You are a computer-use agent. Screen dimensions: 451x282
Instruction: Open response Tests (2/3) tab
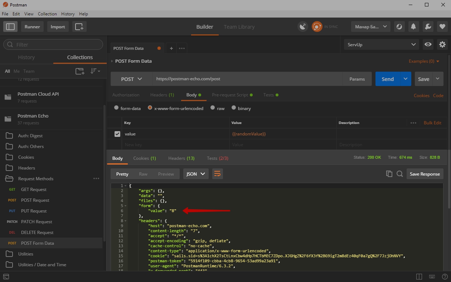coord(218,158)
